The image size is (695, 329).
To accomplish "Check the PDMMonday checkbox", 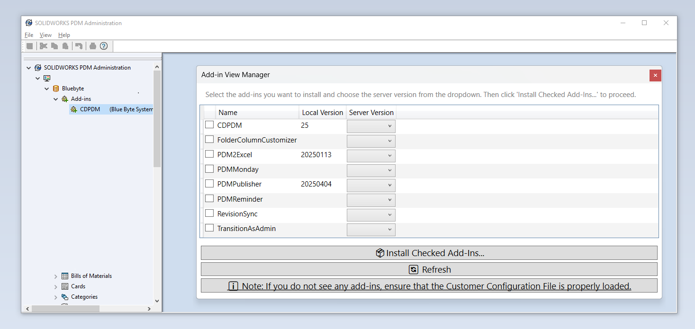I will pos(209,169).
